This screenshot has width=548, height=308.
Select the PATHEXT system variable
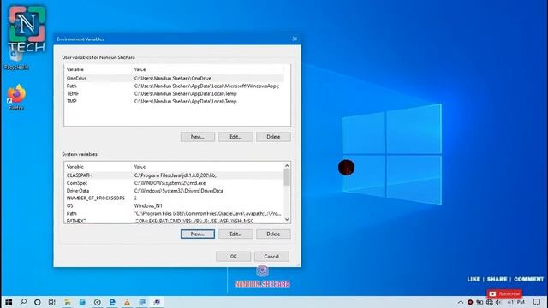(x=175, y=221)
